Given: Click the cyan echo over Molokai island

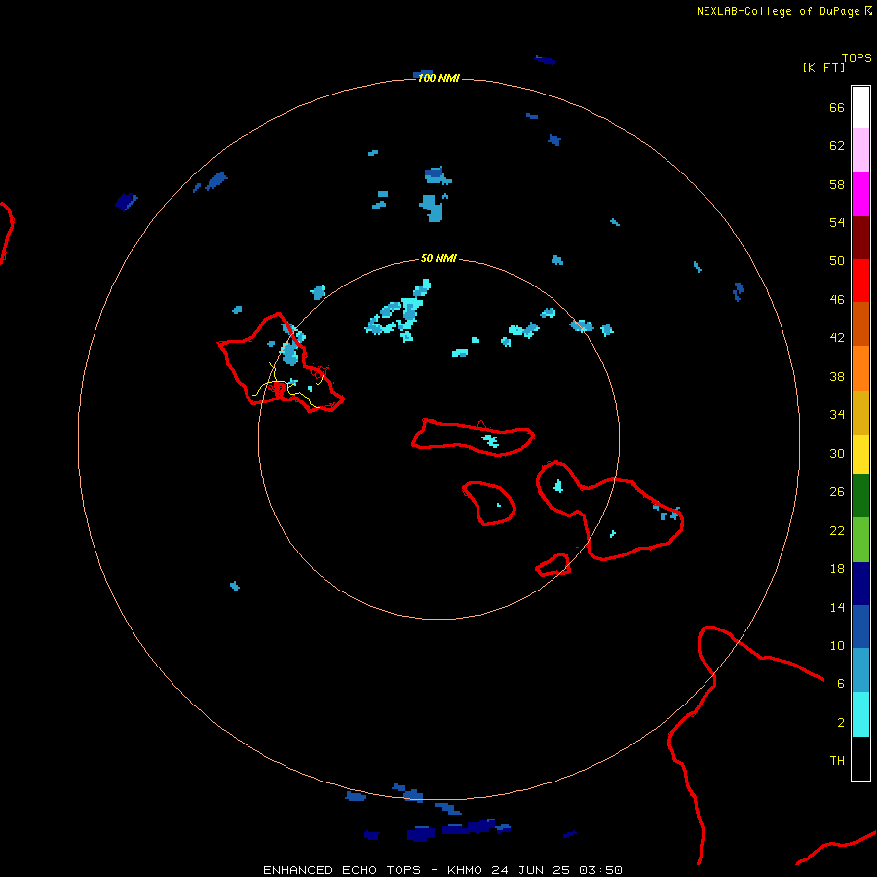Looking at the screenshot, I should coord(491,440).
